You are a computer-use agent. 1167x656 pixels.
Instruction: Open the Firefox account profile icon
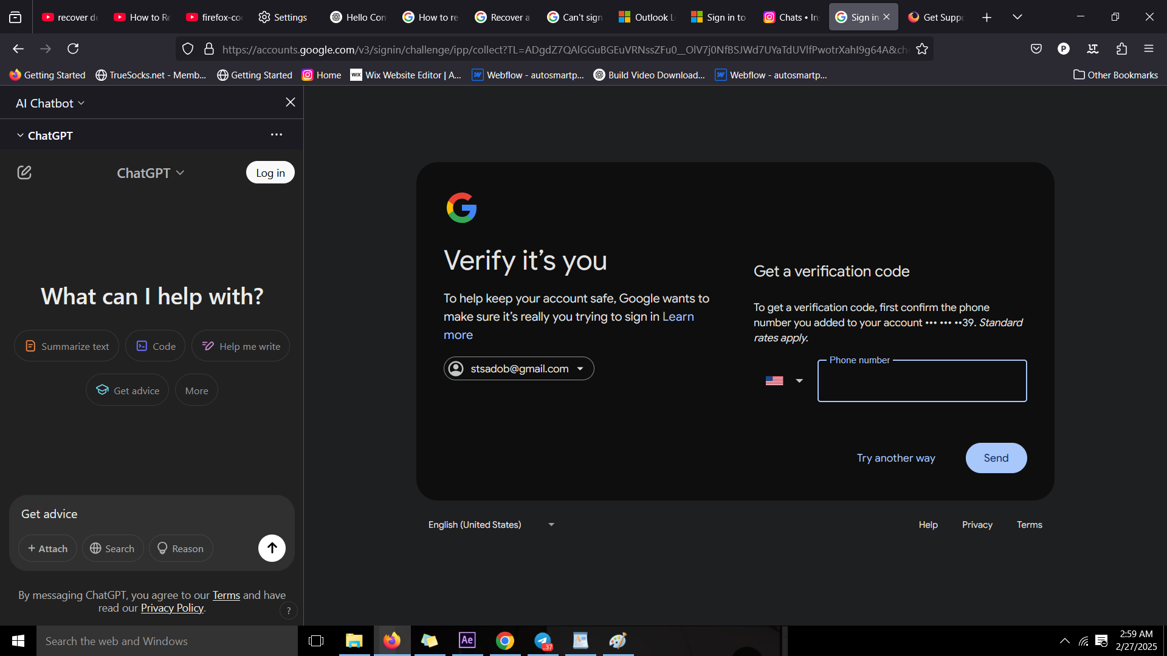(x=1064, y=49)
